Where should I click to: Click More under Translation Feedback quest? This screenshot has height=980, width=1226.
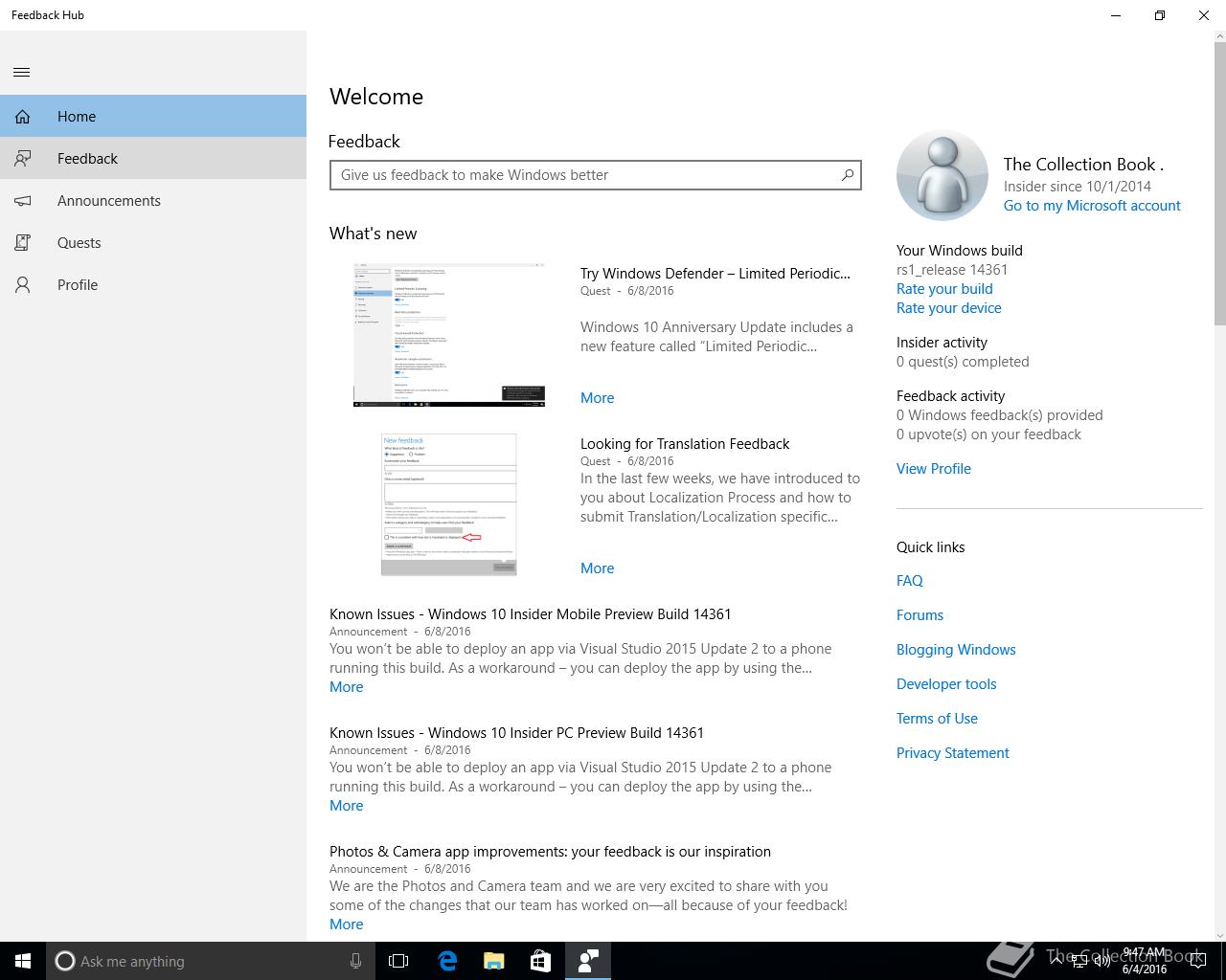coord(598,568)
